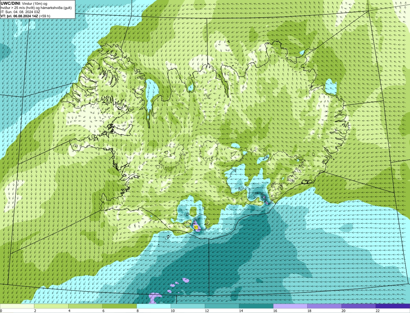Image resolution: width=410 pixels, height=313 pixels.
Task: Click the legend scale value 8
Action: (x=137, y=311)
